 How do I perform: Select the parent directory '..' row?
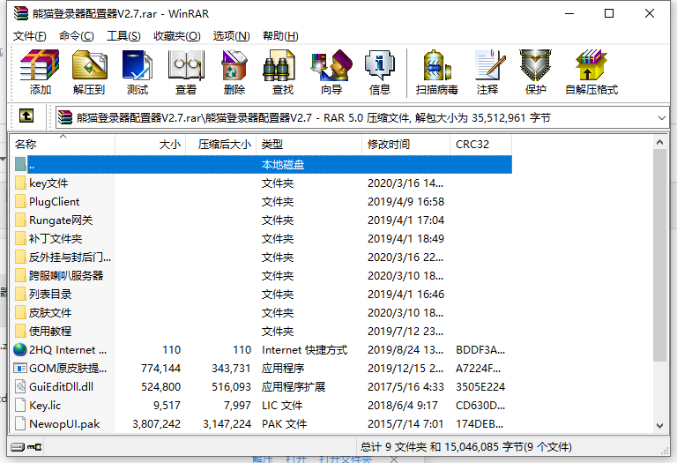(263, 165)
